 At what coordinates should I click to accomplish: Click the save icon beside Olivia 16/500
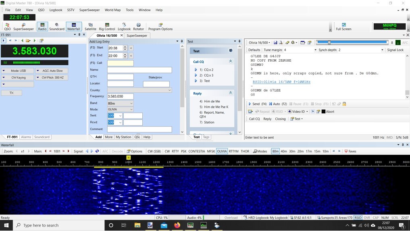[275, 43]
